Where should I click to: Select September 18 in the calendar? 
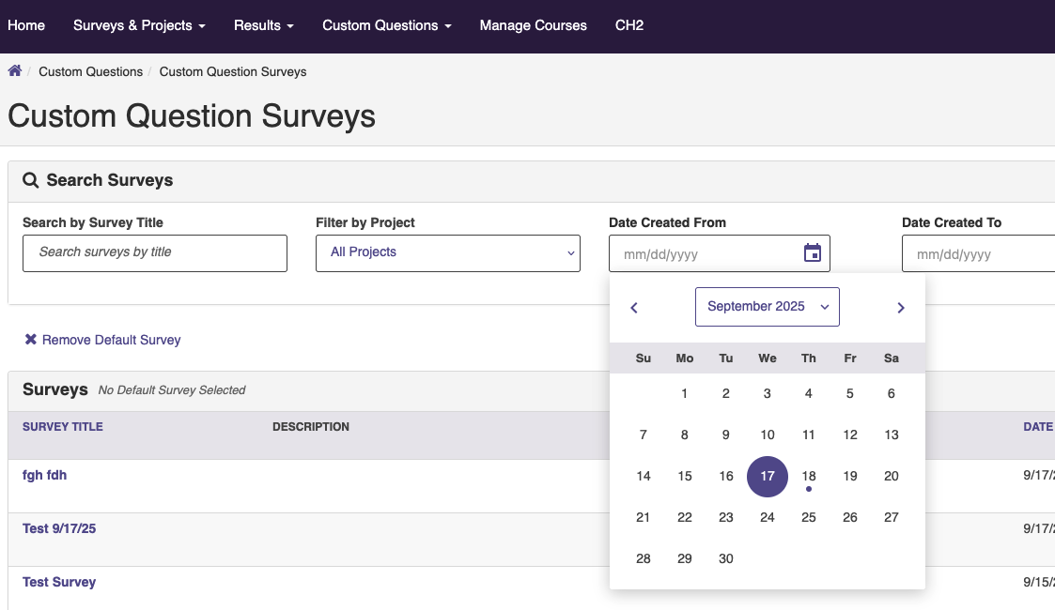point(809,477)
